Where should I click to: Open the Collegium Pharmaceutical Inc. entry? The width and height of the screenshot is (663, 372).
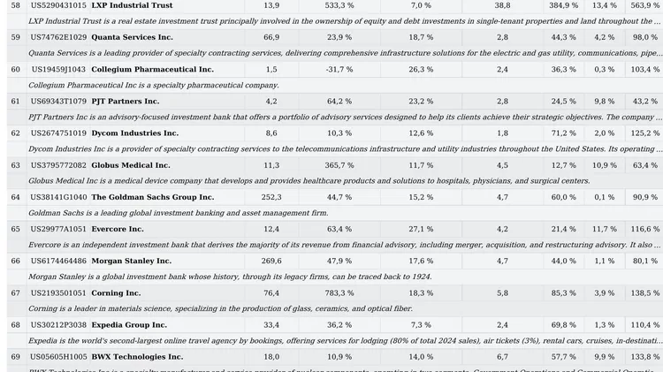point(152,69)
